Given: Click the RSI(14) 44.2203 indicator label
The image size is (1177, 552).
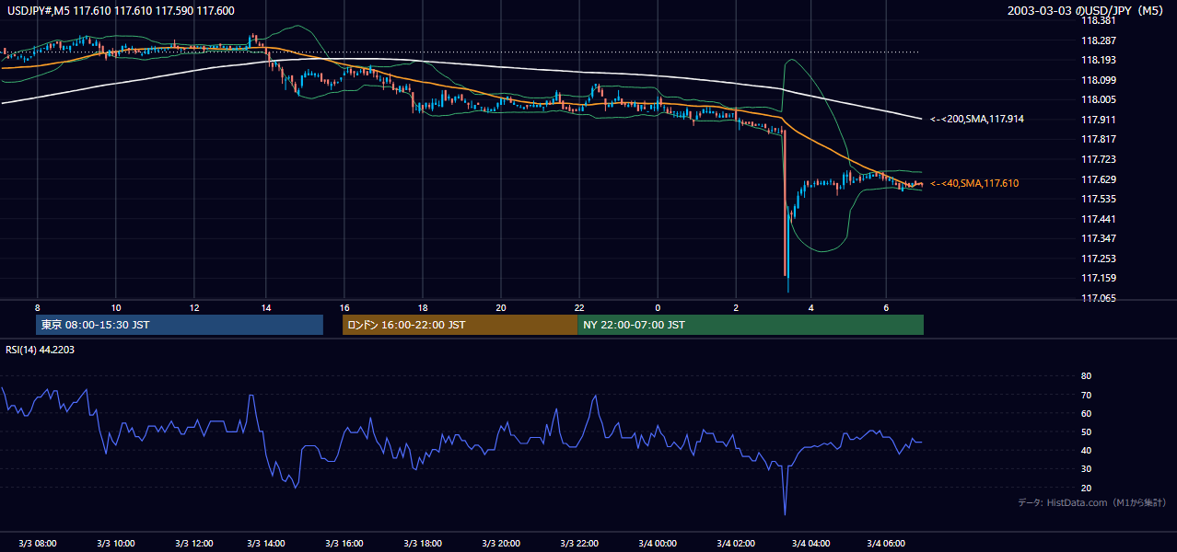Looking at the screenshot, I should (41, 350).
